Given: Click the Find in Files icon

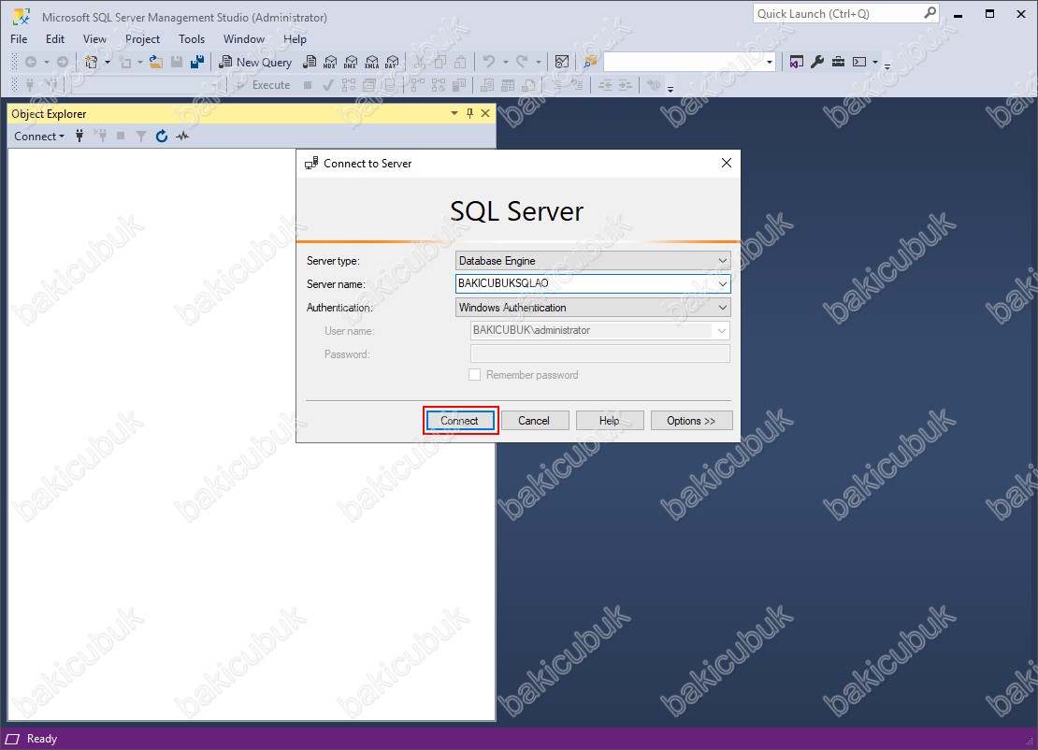Looking at the screenshot, I should [590, 63].
